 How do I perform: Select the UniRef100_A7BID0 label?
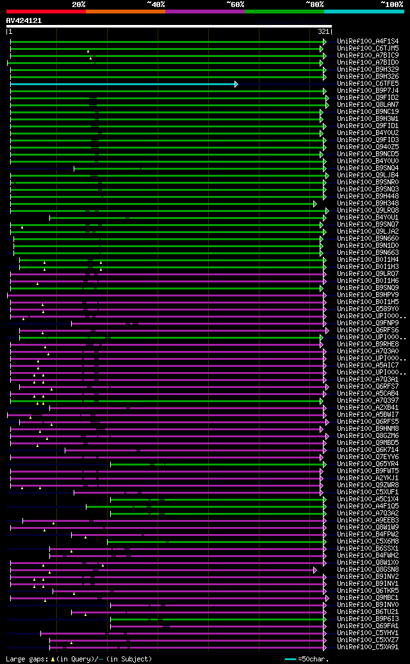coord(368,63)
